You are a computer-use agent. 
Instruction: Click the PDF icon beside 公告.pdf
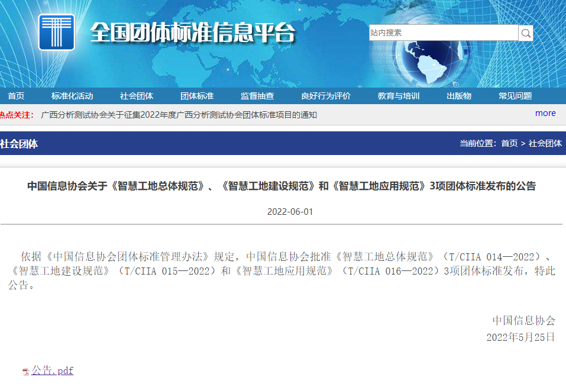(25, 372)
